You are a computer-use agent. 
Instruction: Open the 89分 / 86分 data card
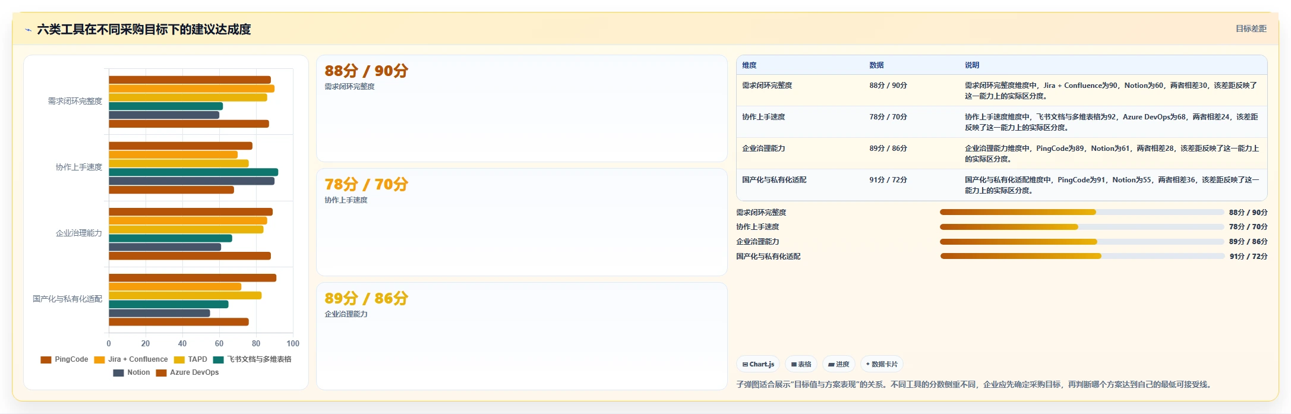tap(522, 336)
